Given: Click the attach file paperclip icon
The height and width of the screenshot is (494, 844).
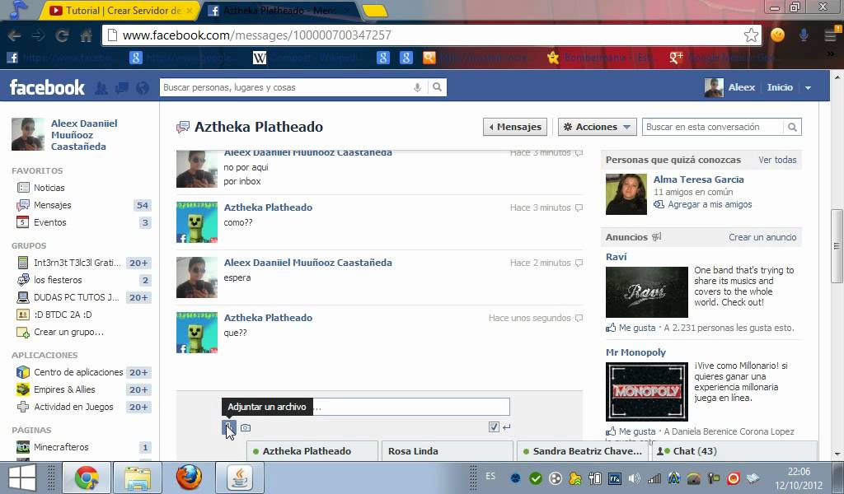Looking at the screenshot, I should tap(229, 427).
